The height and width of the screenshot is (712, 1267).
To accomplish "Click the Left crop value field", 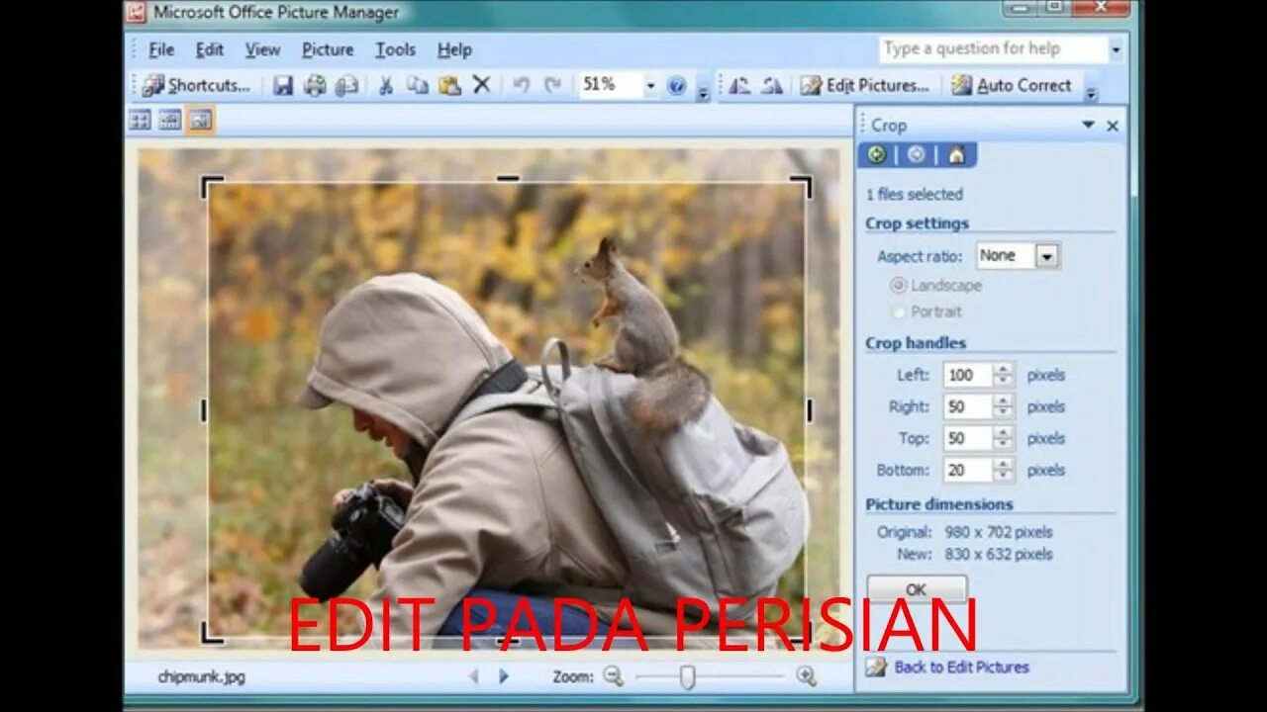I will 968,375.
